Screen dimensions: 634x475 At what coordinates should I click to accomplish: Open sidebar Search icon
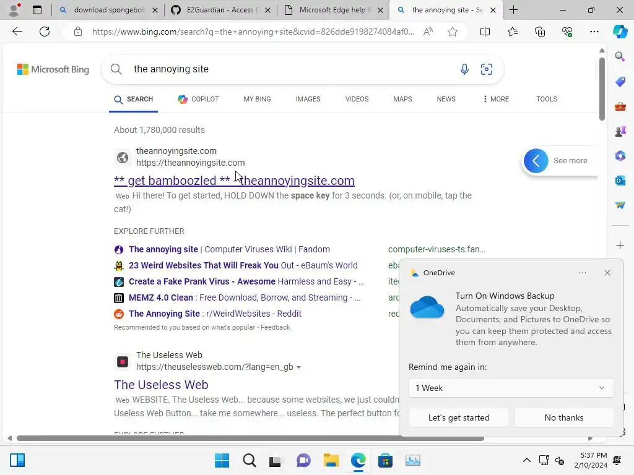coord(620,56)
